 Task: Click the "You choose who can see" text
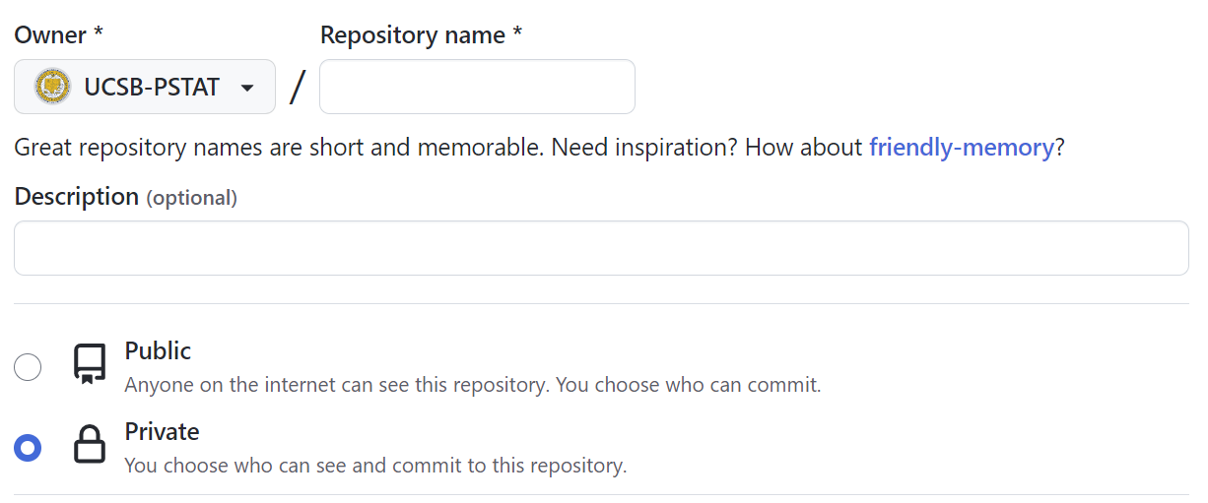(374, 465)
